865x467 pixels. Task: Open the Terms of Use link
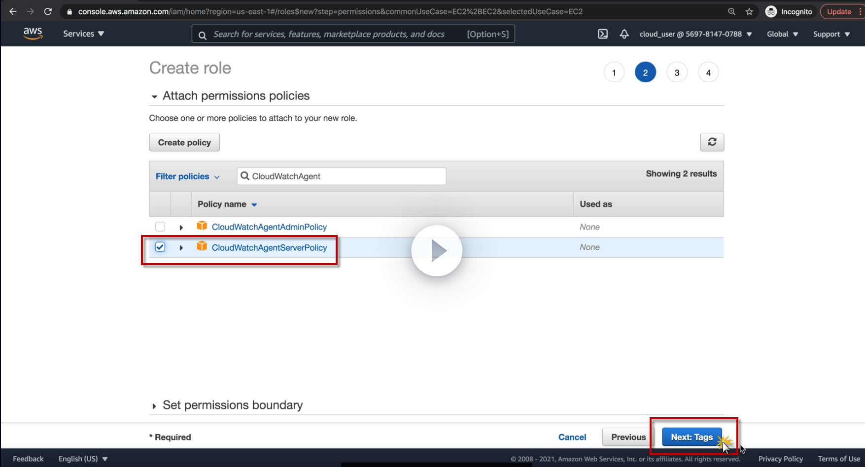[x=839, y=459]
